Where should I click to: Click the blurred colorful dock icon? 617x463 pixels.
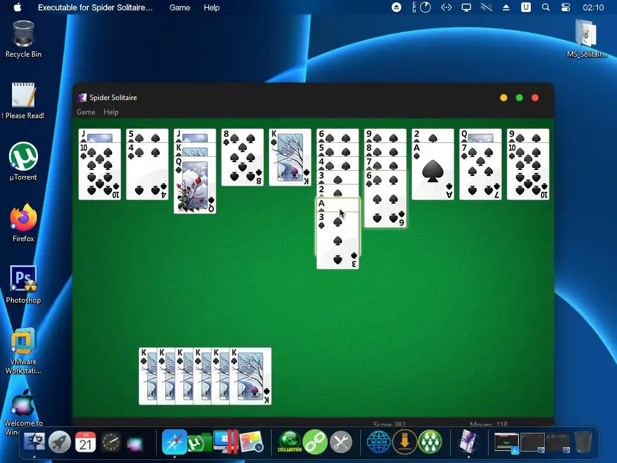135,443
